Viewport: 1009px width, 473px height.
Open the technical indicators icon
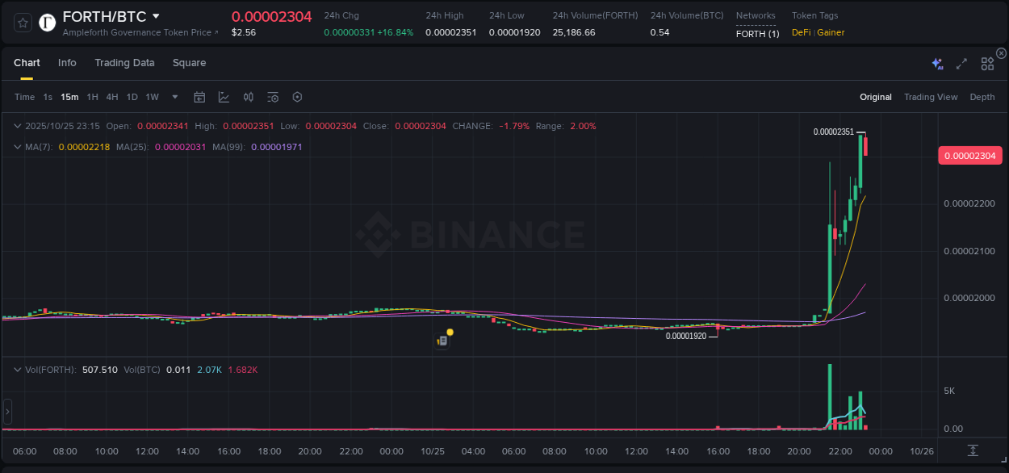click(249, 97)
